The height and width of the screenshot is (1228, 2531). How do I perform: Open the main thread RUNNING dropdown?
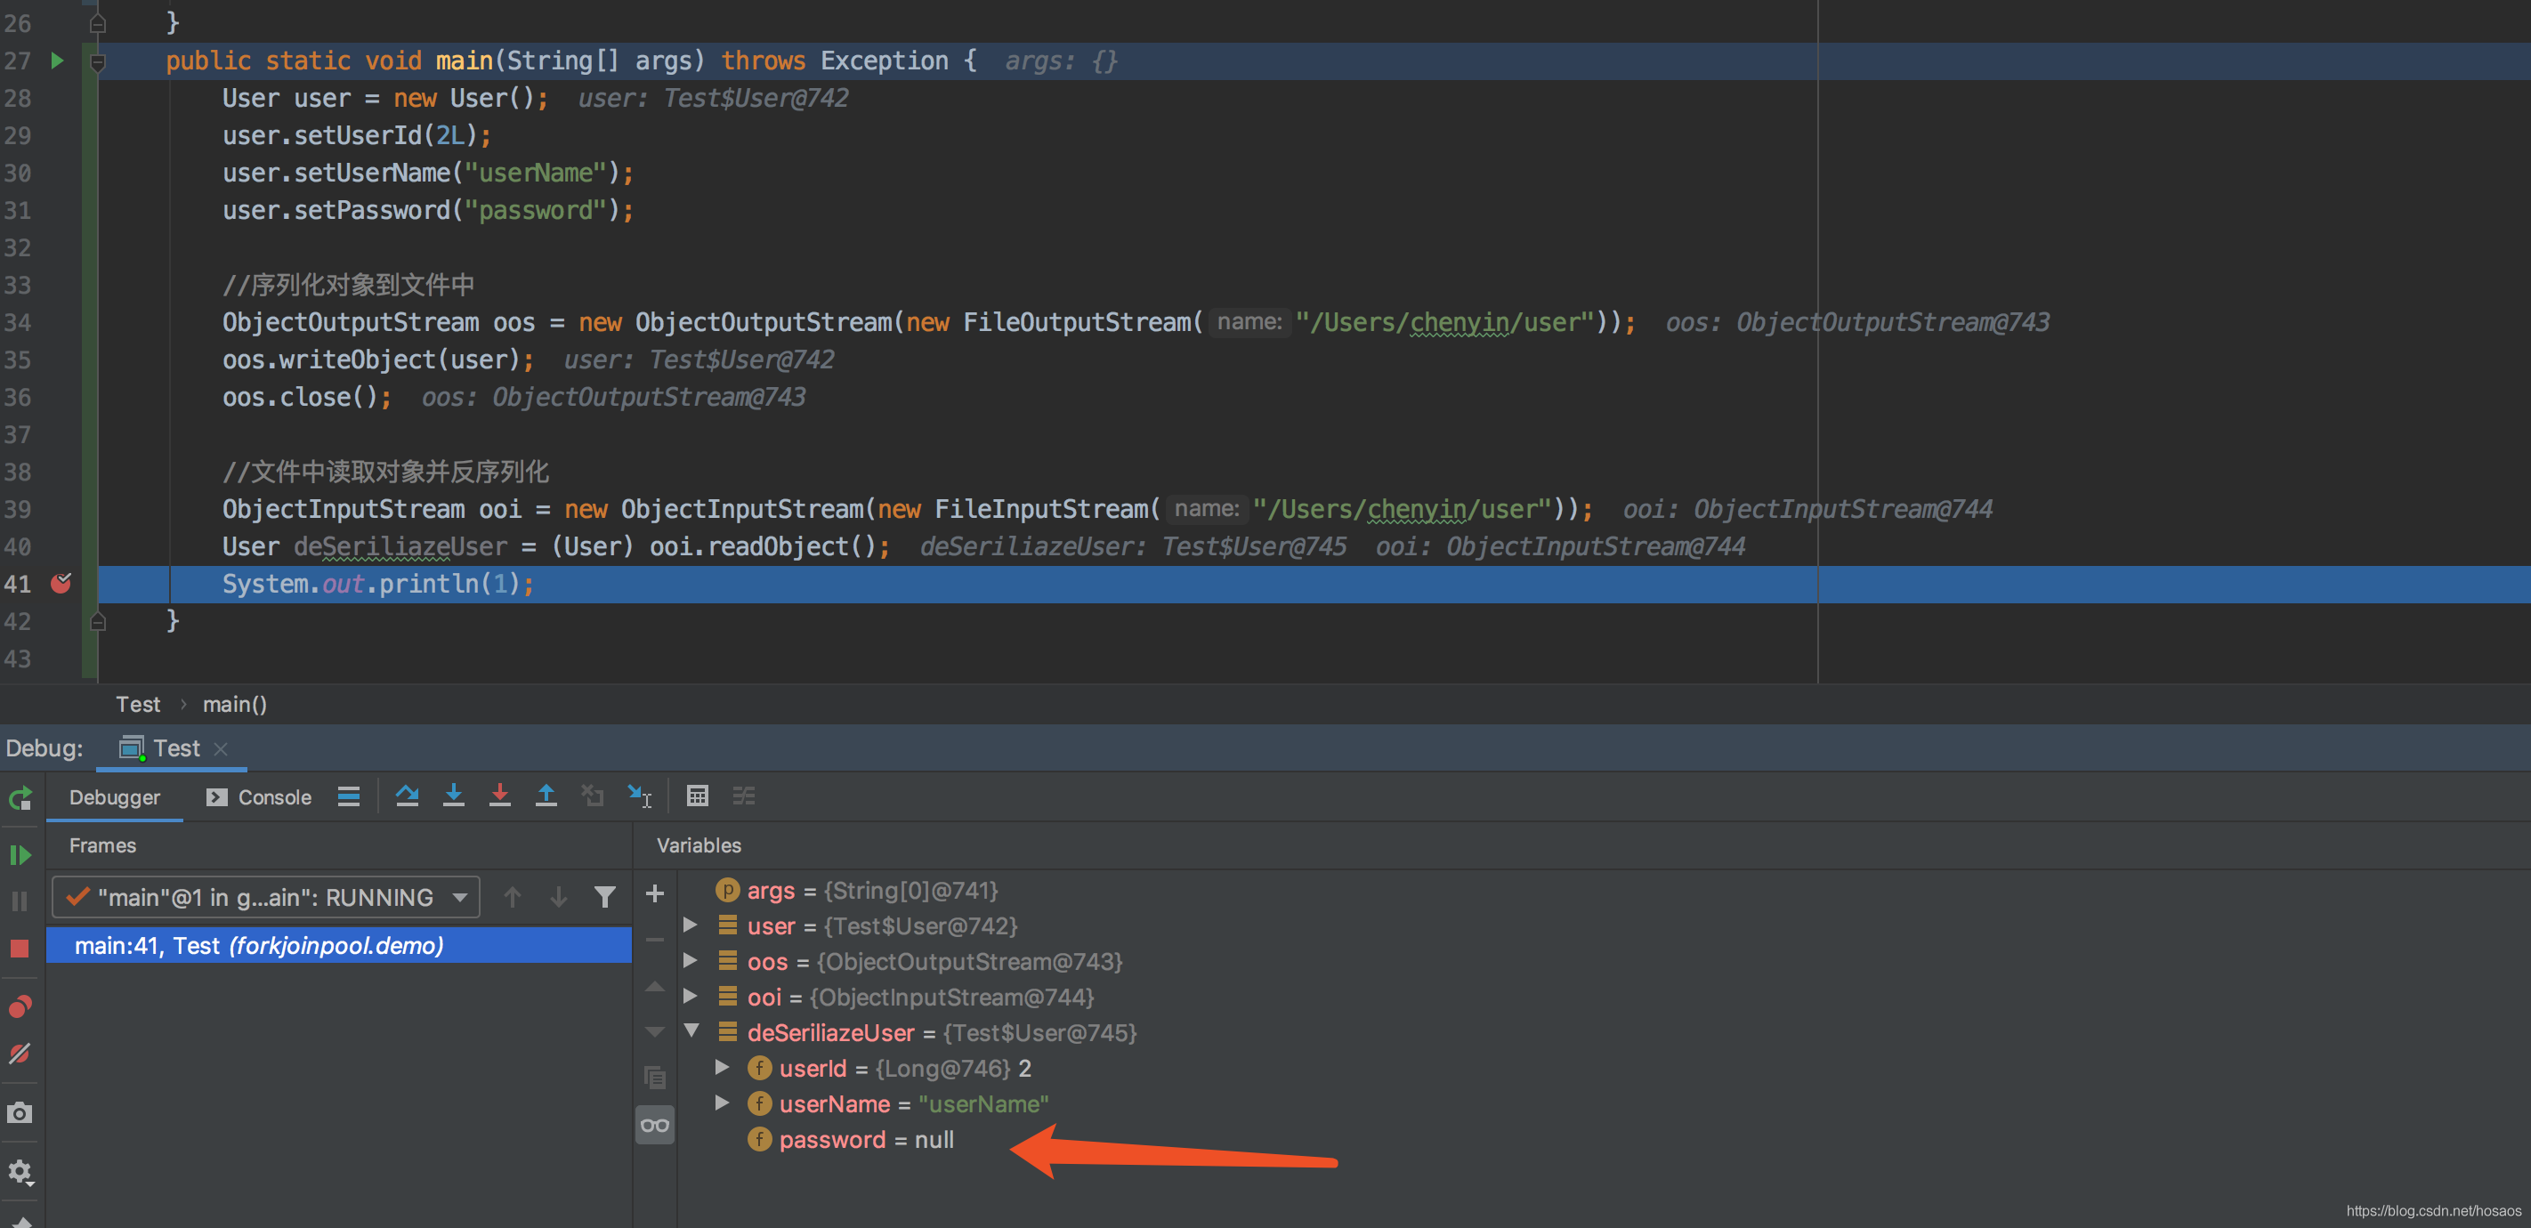[x=265, y=897]
